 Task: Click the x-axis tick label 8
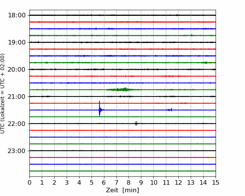coord(129,182)
